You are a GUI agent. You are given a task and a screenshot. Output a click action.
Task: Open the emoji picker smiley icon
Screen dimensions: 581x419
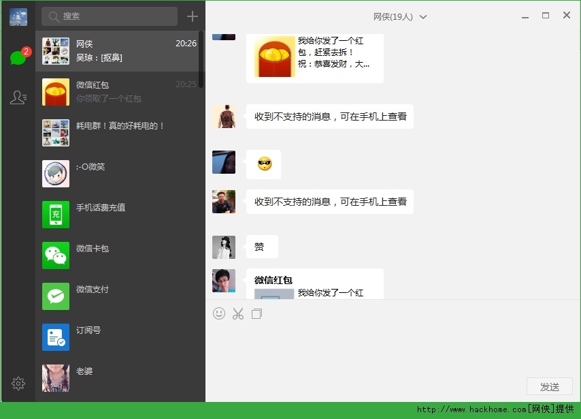(219, 313)
